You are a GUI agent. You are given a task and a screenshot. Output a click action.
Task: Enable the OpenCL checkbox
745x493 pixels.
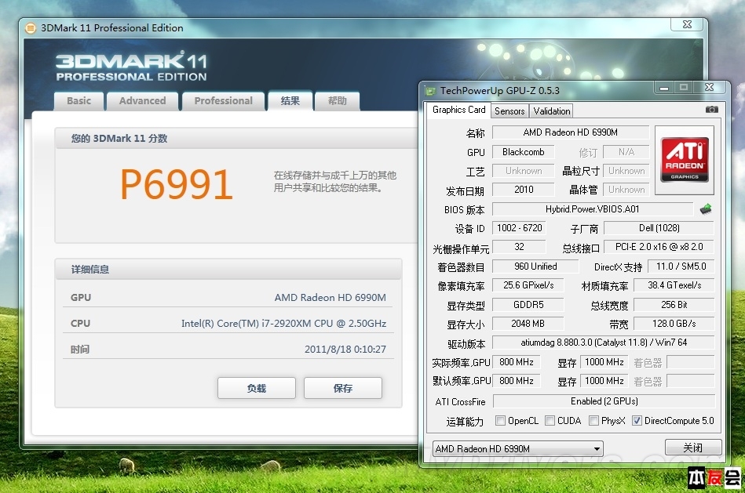(500, 421)
